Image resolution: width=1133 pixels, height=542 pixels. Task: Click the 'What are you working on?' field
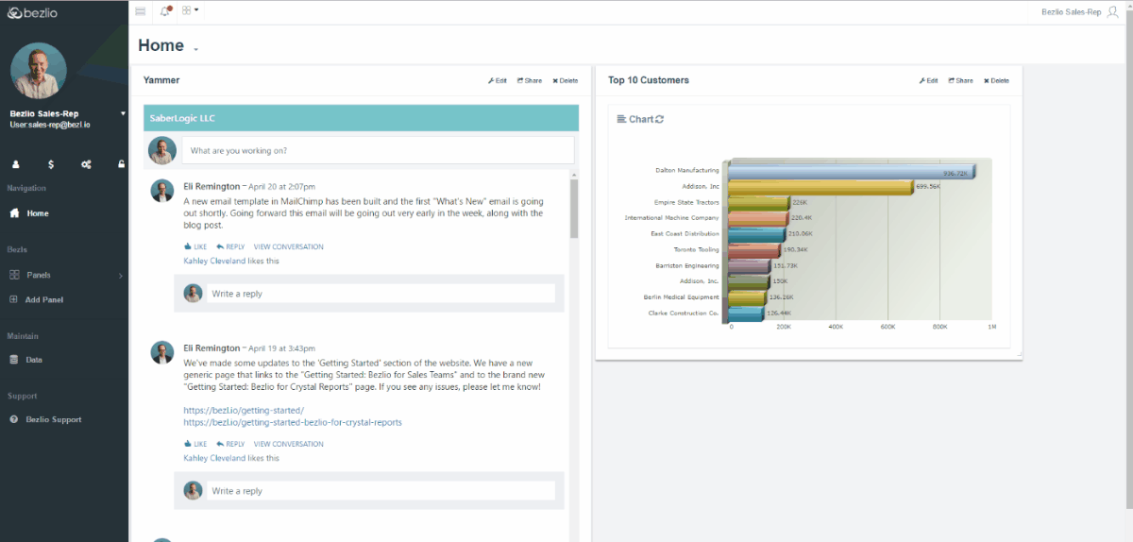pyautogui.click(x=378, y=150)
